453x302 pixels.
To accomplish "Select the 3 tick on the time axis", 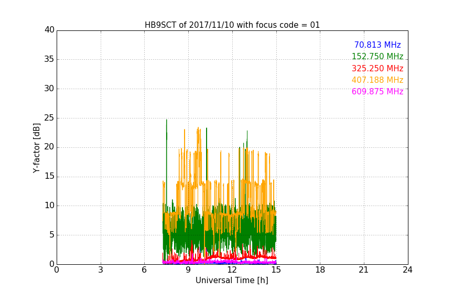I will coord(100,270).
